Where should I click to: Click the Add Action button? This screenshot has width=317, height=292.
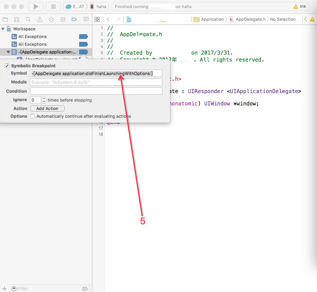[x=47, y=108]
